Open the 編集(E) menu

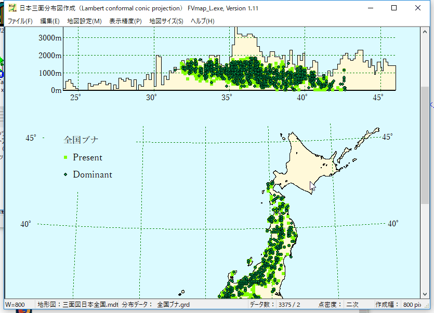[x=50, y=21]
